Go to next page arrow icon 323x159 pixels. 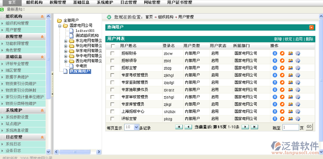(x=245, y=127)
